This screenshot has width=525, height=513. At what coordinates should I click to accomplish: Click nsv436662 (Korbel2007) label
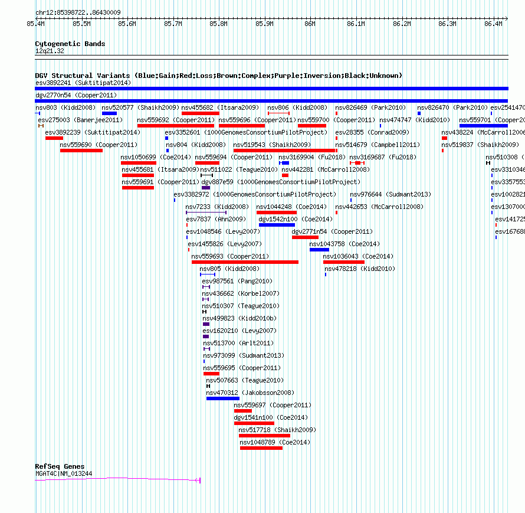pos(241,293)
